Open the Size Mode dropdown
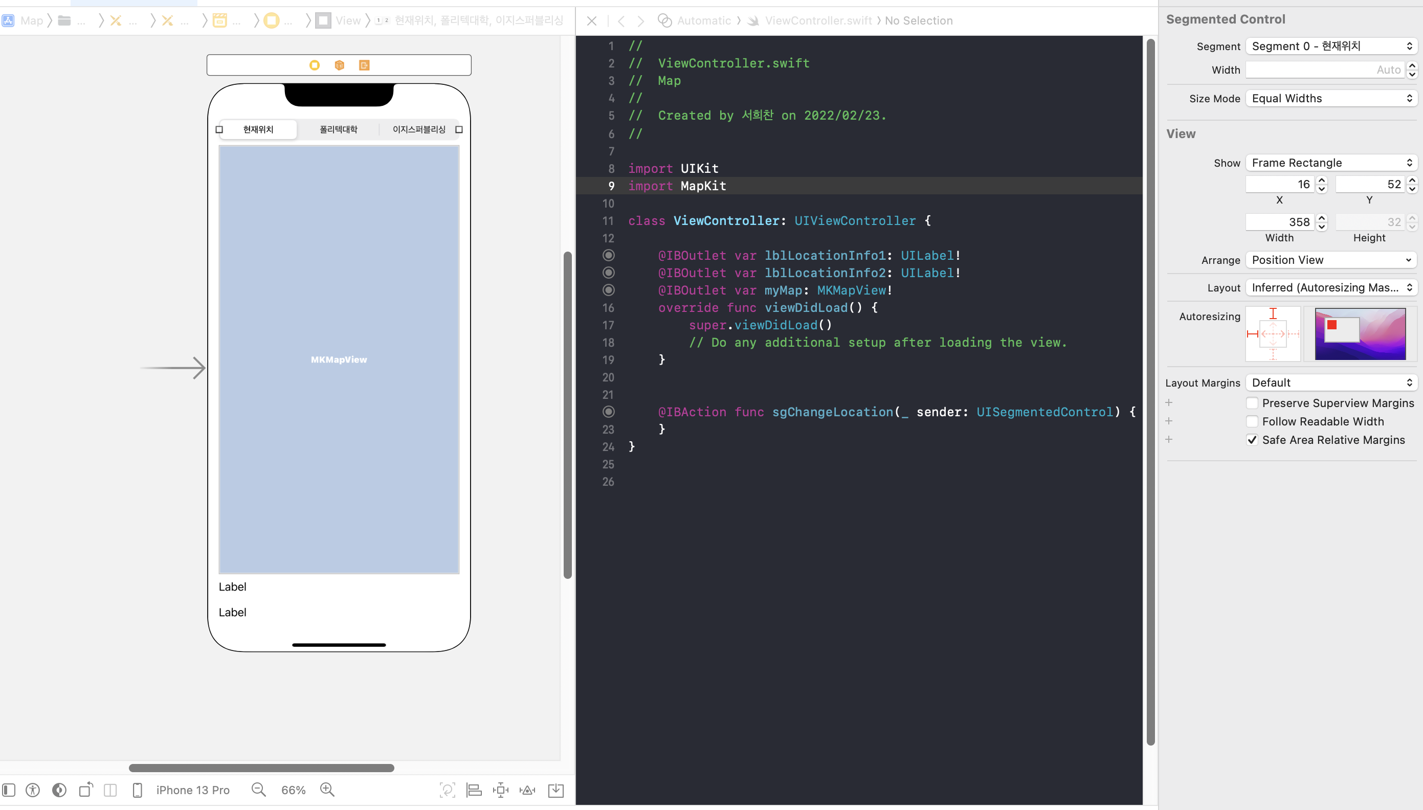 [x=1330, y=99]
